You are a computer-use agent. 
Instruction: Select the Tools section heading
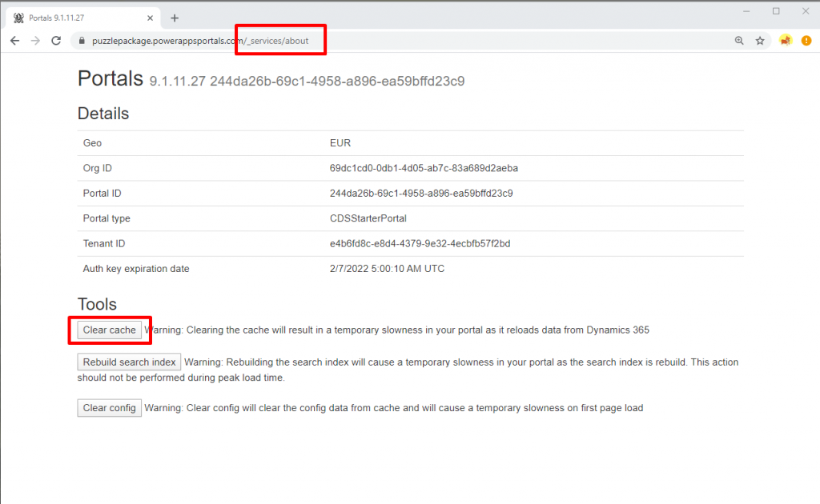coord(97,304)
